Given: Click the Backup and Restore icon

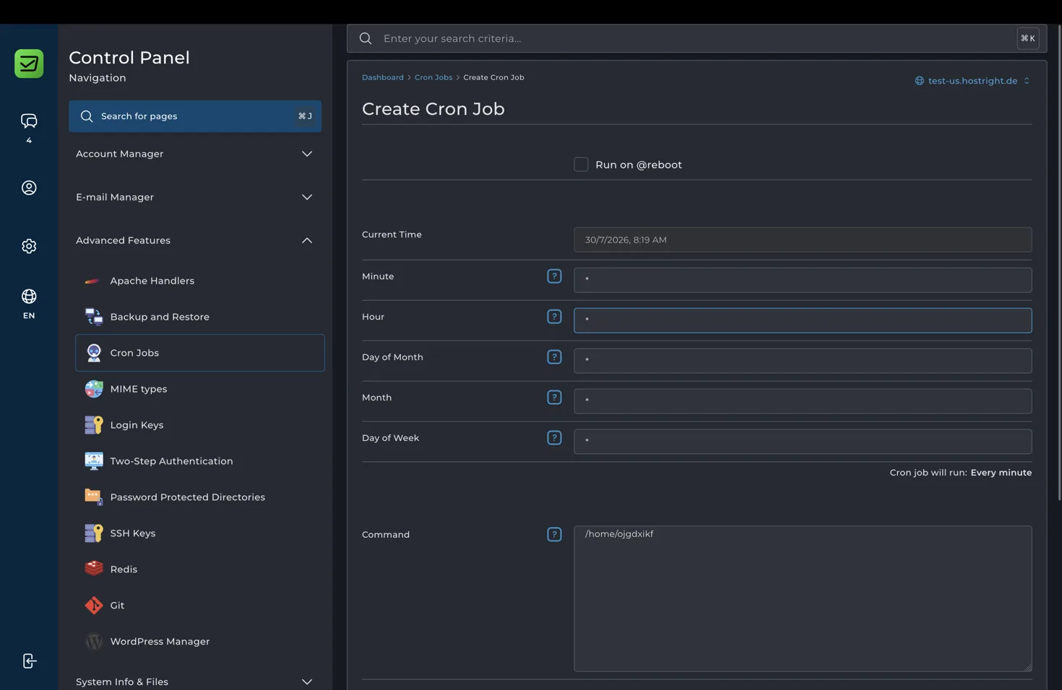Looking at the screenshot, I should pyautogui.click(x=93, y=317).
